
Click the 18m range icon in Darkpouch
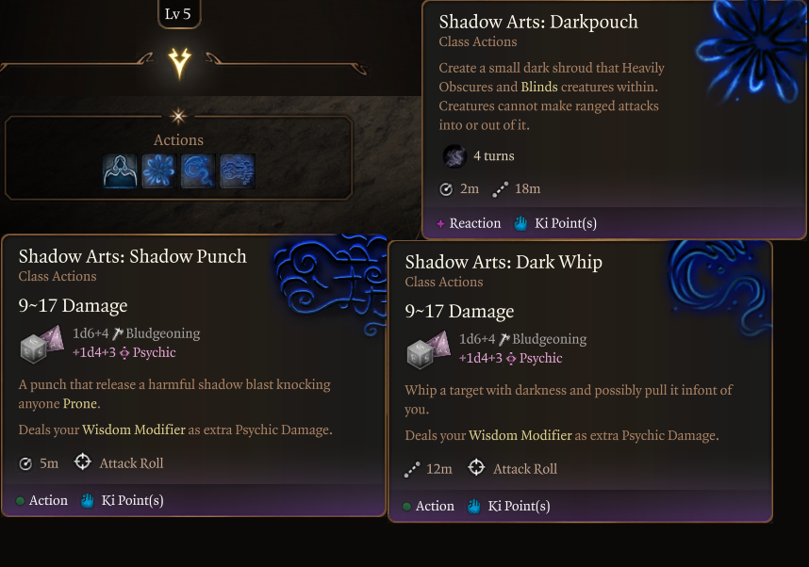[500, 189]
